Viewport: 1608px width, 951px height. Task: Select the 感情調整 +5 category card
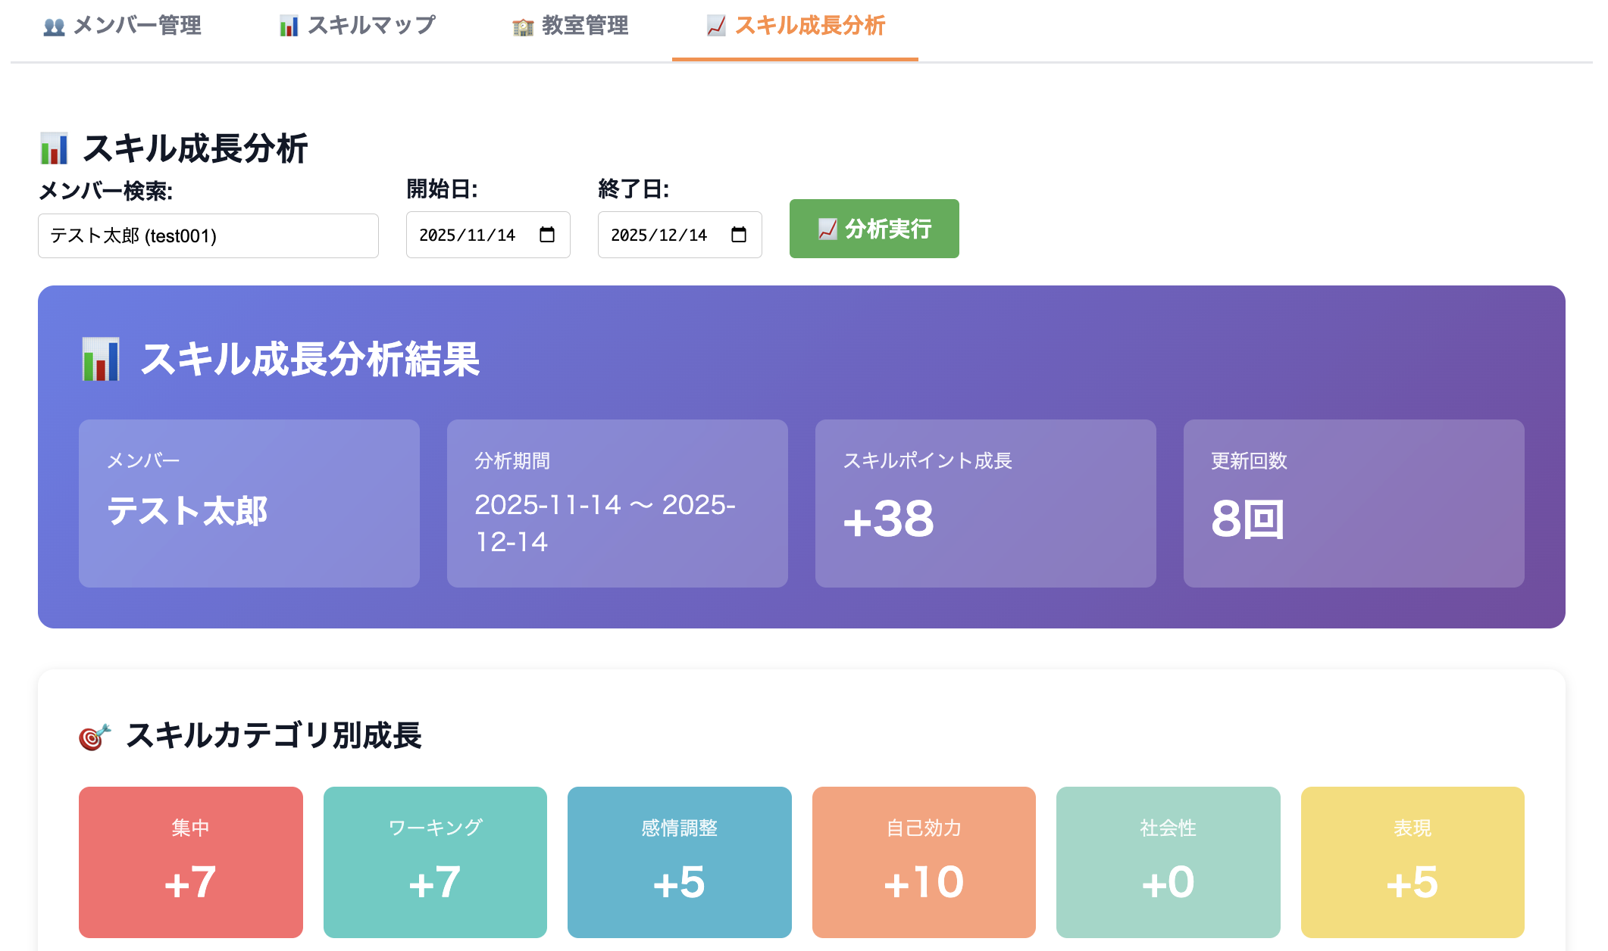pos(680,862)
